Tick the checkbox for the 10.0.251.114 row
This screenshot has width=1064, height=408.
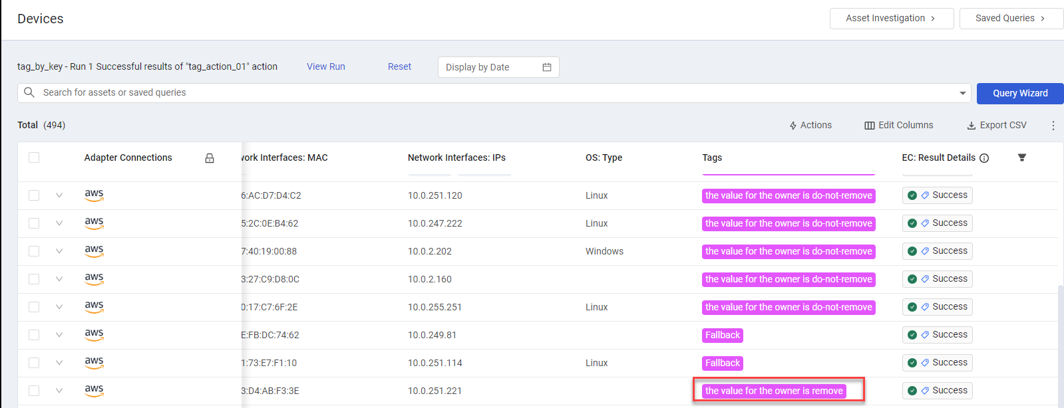click(34, 363)
